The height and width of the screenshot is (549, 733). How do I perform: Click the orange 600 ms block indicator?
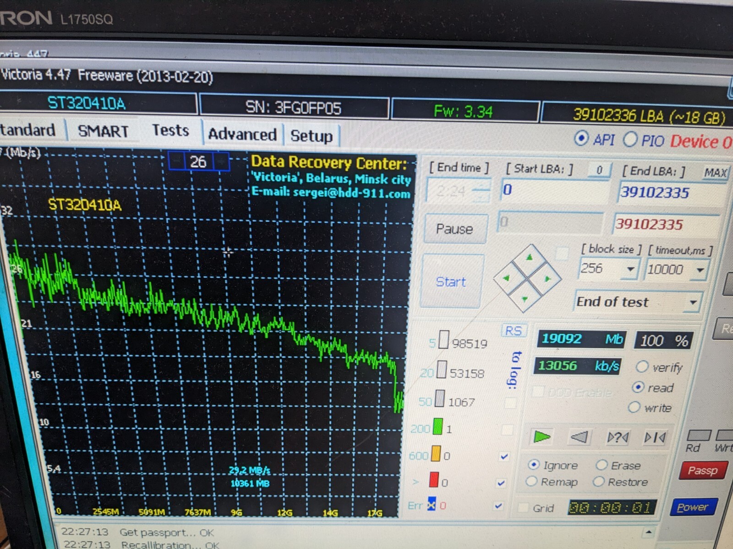coord(436,453)
